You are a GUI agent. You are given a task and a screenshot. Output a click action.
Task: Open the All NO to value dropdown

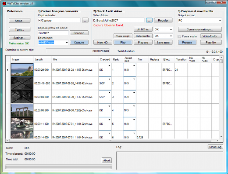click(171, 29)
